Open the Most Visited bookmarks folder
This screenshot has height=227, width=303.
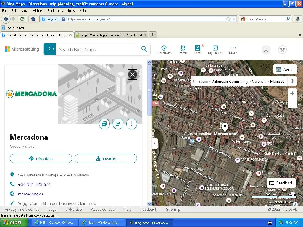12,28
